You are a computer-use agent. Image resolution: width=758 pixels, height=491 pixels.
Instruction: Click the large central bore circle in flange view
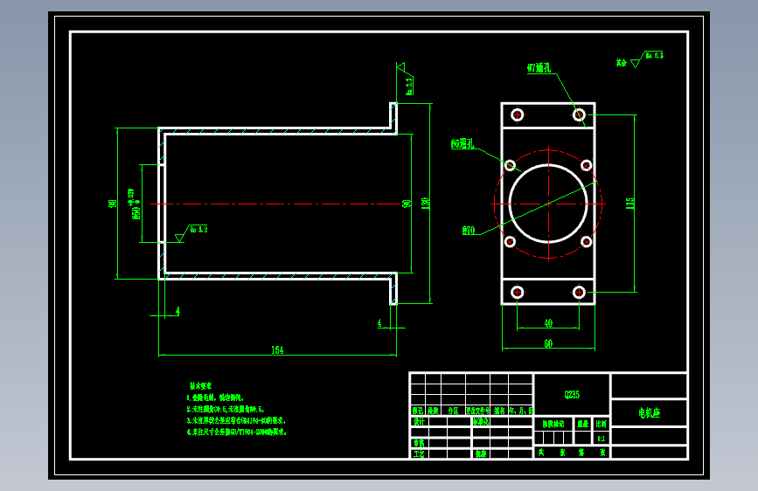point(548,204)
